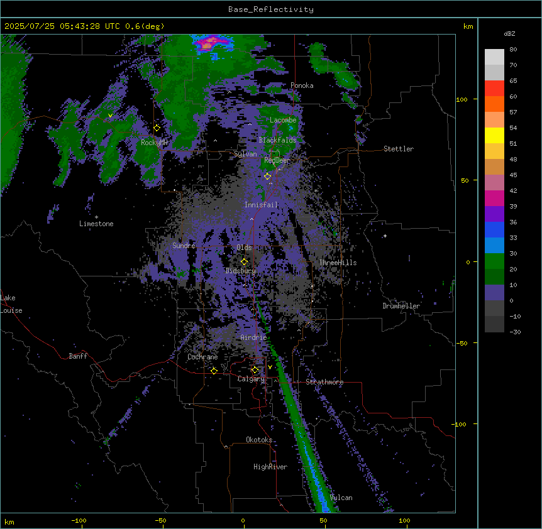Click the yellow marker above Calgary label
This screenshot has width=542, height=529.
point(255,370)
